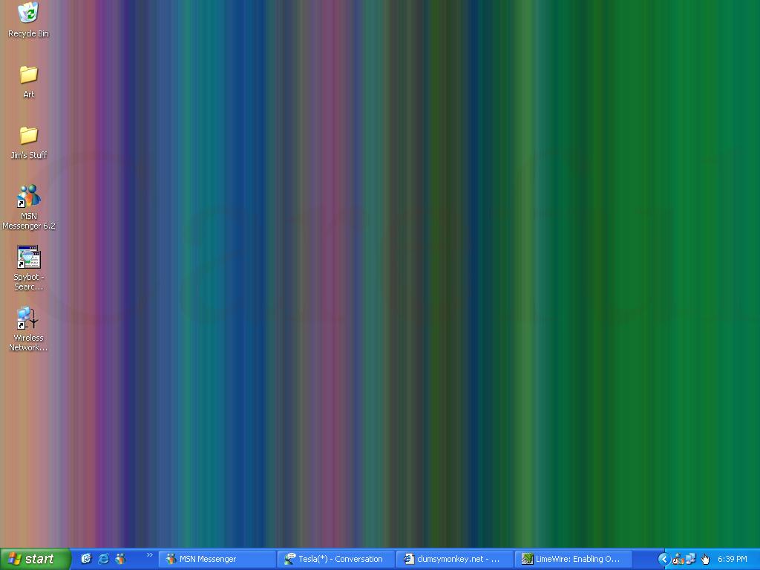Select the Spybot Search desktop shortcut
This screenshot has width=760, height=570.
point(28,258)
